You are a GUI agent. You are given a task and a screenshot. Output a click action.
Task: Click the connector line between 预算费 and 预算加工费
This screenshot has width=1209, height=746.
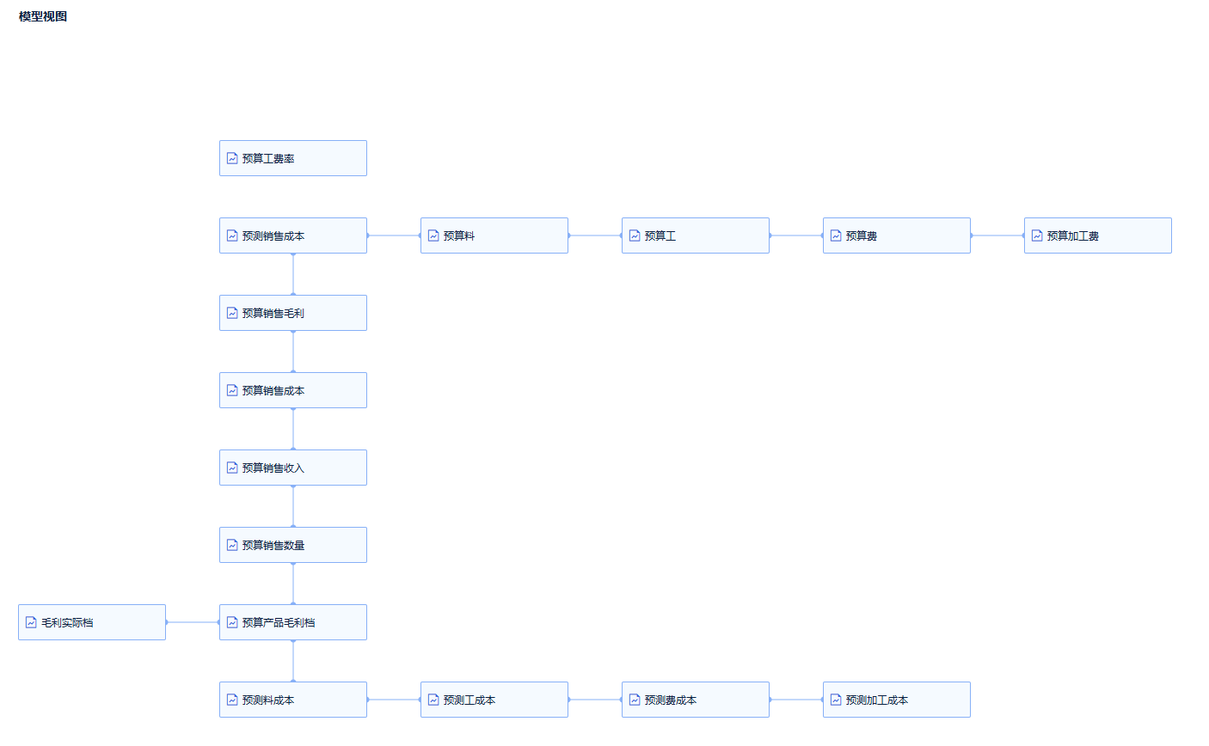pos(997,235)
